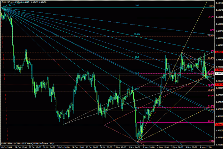Click the "29 Oct 12:00" time axis label
Viewport: 223px width, 149px height.
[78, 147]
